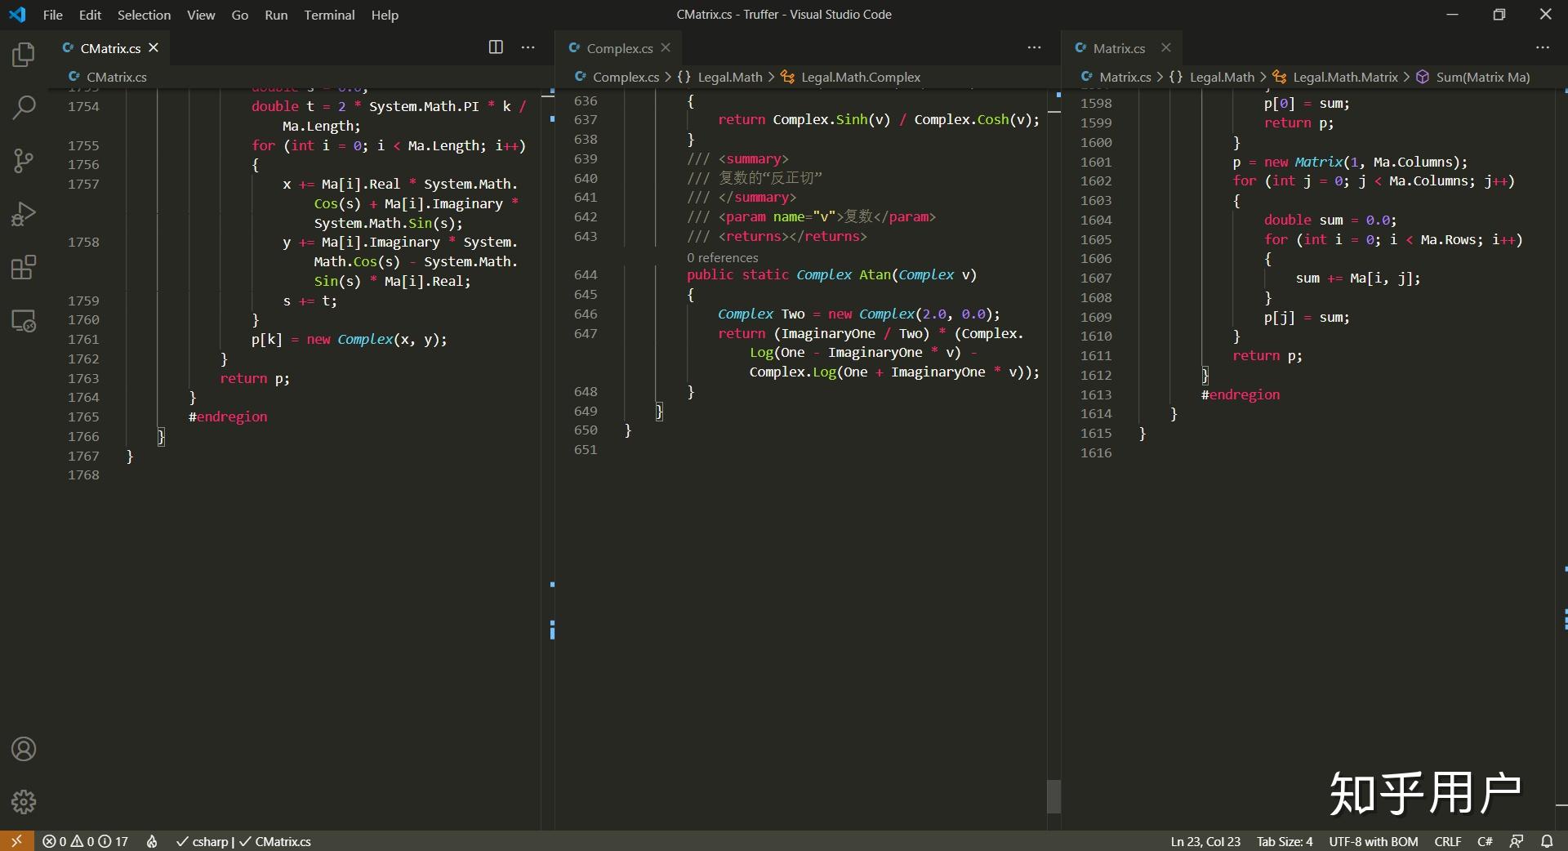Expand Legal.Math.Matrix breadcrumb in Matrix.cs
The image size is (1568, 851).
1344,77
